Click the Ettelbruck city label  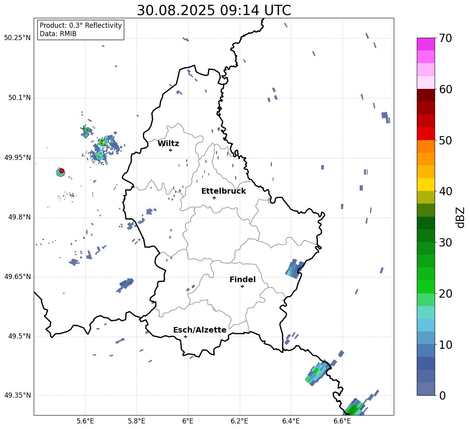(223, 191)
